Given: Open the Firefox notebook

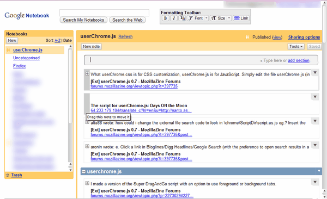Looking at the screenshot, I should click(x=20, y=66).
